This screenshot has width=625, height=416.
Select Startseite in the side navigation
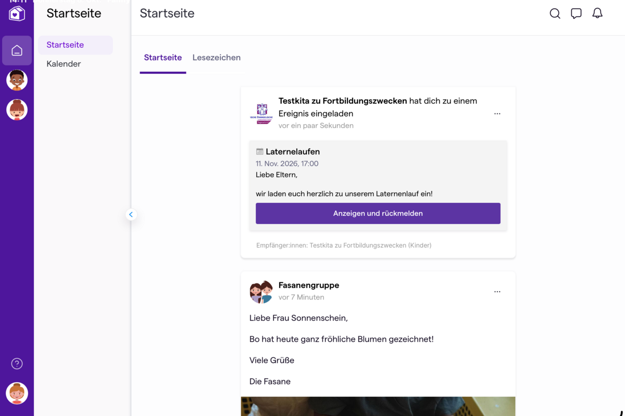coord(76,45)
